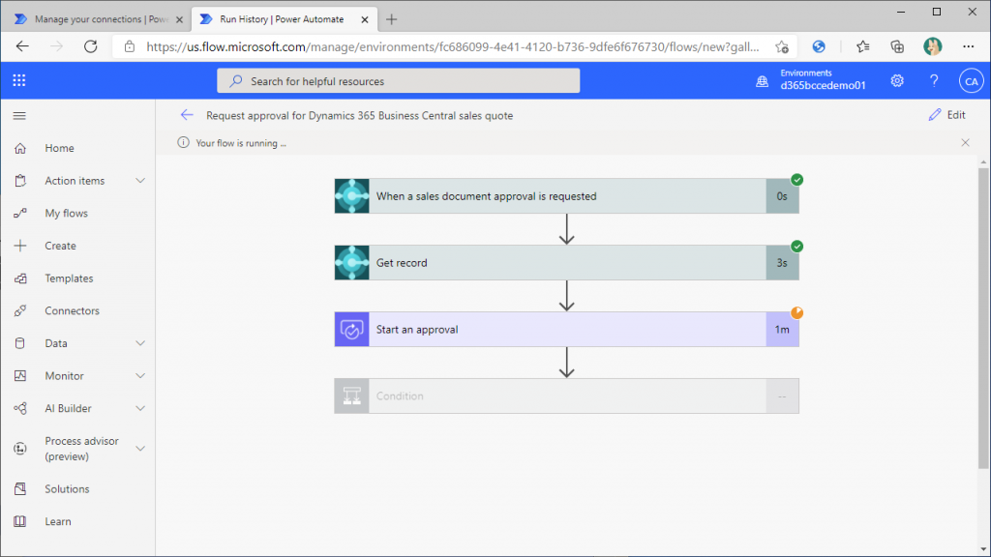The width and height of the screenshot is (991, 557).
Task: Open the sales document approval trigger step
Action: coord(566,195)
